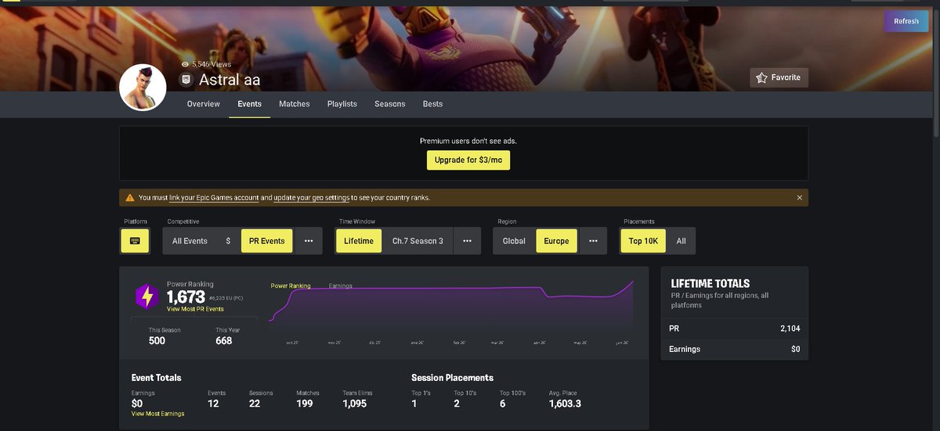
Task: Open the Seasons tab
Action: 389,104
